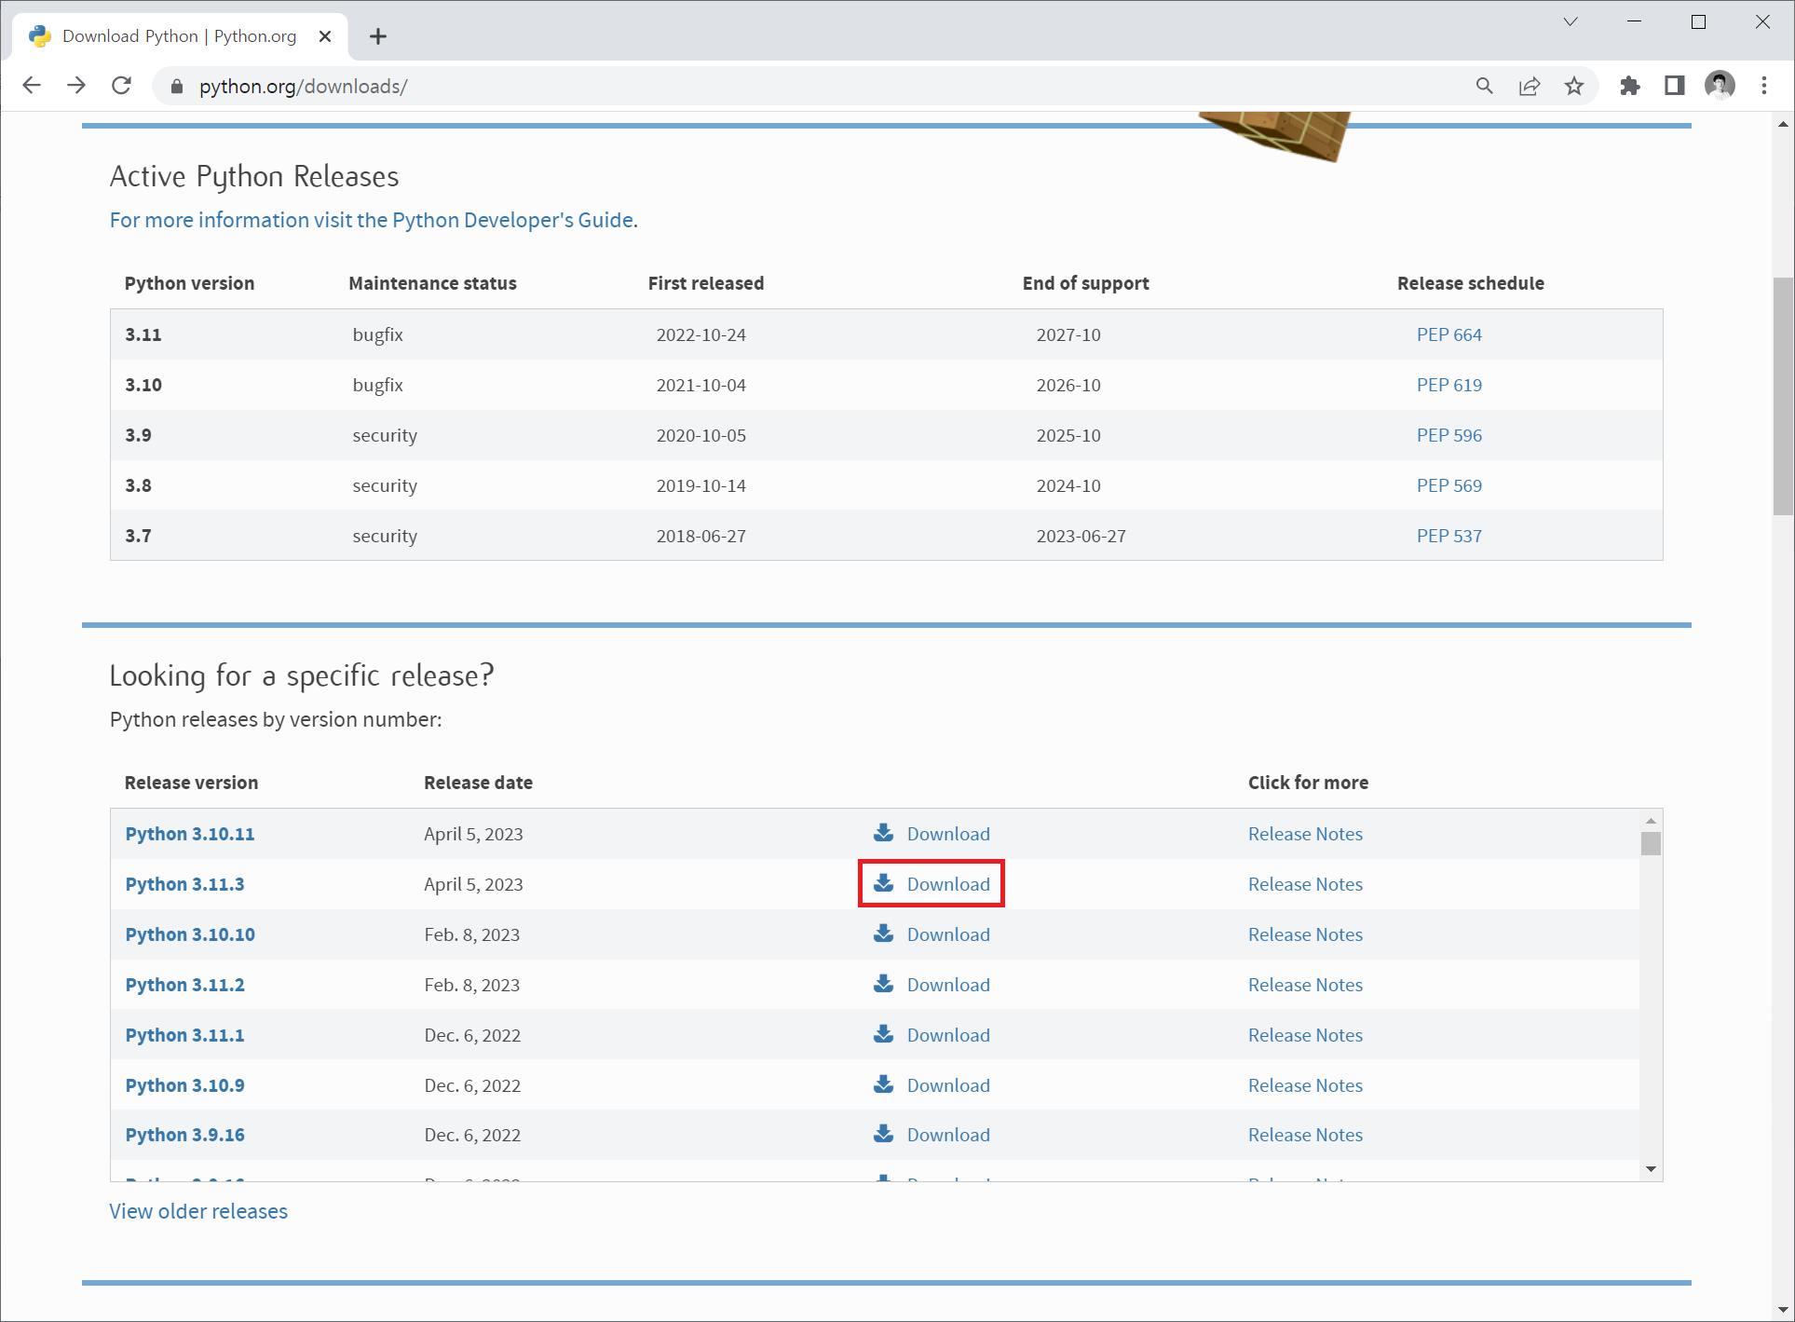Open PEP 537 release schedule
Viewport: 1795px width, 1322px height.
[x=1448, y=536]
